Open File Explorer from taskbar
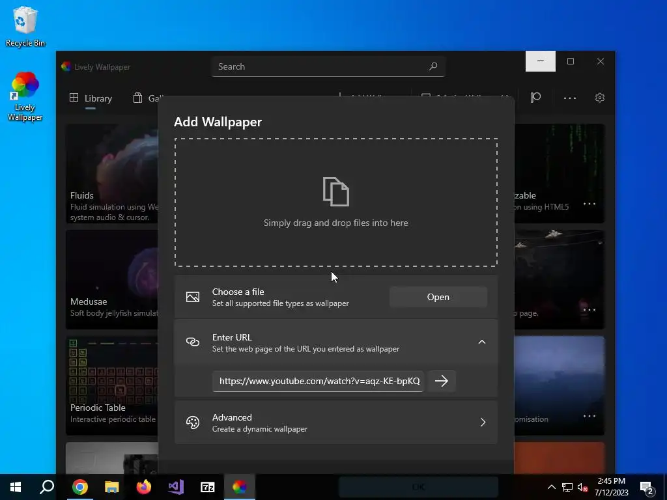 point(112,487)
